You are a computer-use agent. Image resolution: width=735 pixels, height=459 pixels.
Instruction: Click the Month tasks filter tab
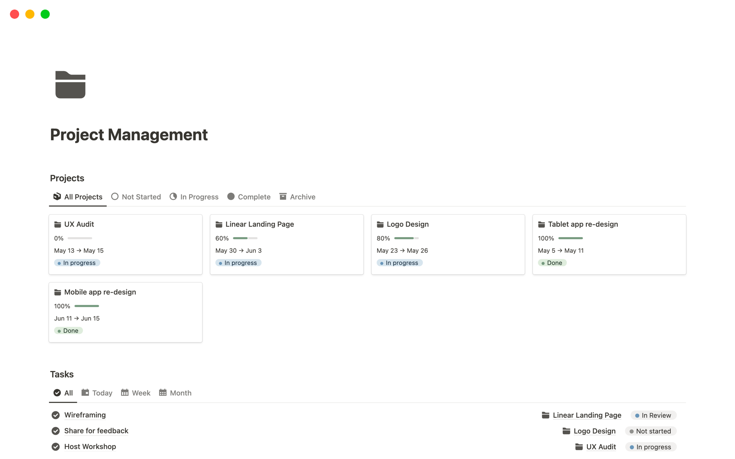180,392
